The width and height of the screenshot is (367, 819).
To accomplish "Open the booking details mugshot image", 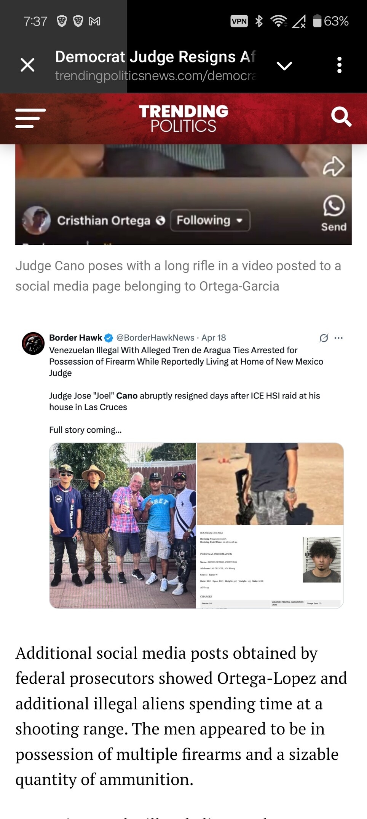I will (x=270, y=567).
